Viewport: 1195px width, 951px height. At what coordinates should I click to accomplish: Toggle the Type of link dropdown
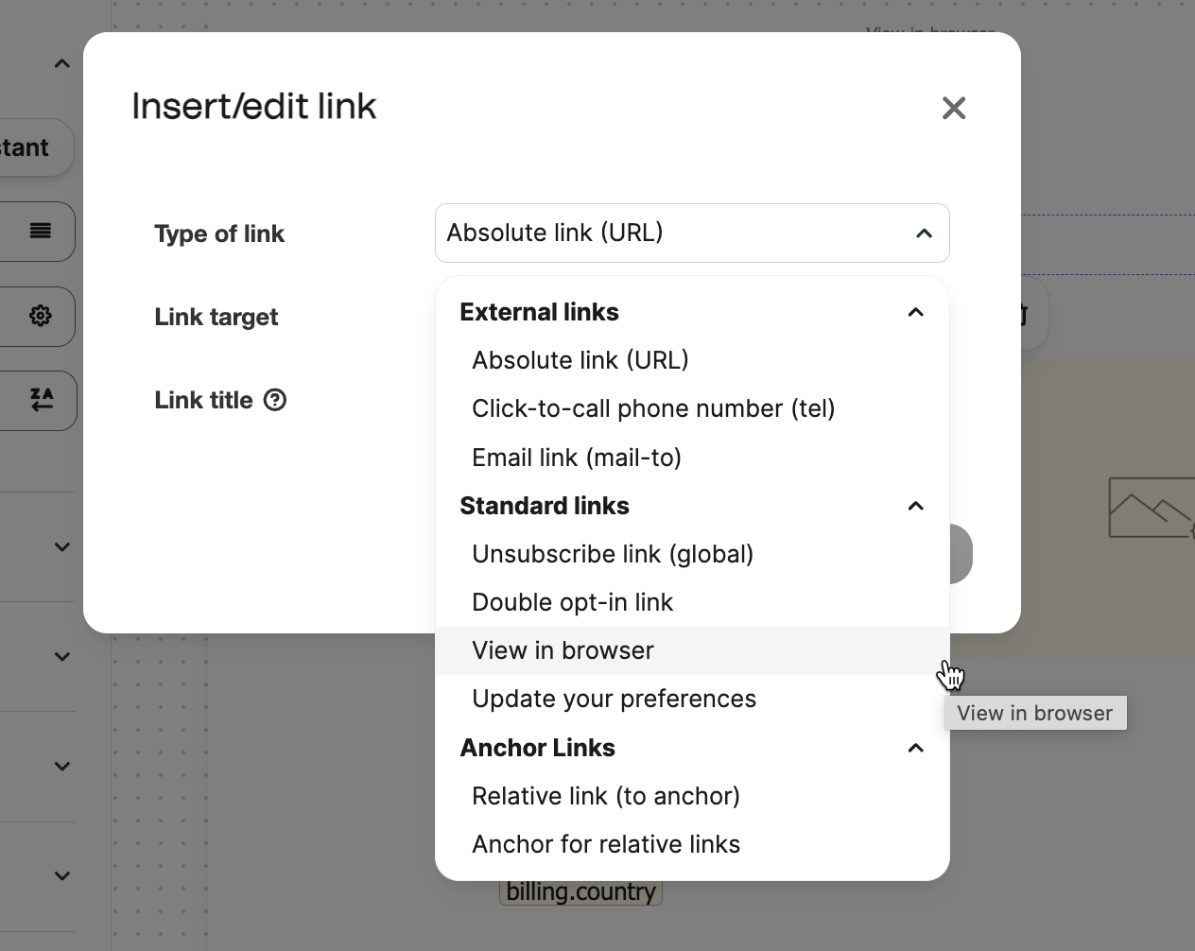[692, 233]
